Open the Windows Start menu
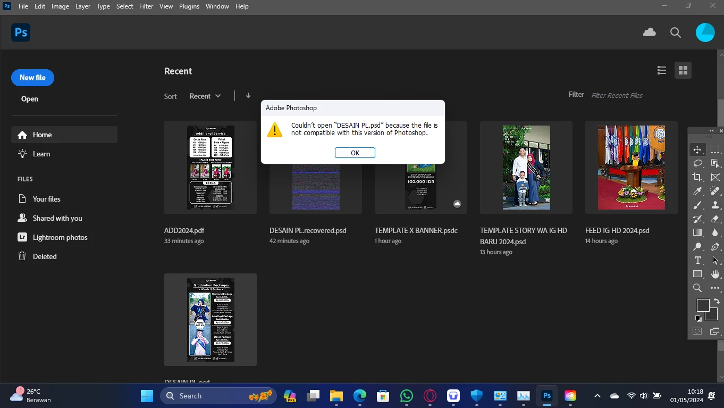The width and height of the screenshot is (724, 408). pos(147,396)
